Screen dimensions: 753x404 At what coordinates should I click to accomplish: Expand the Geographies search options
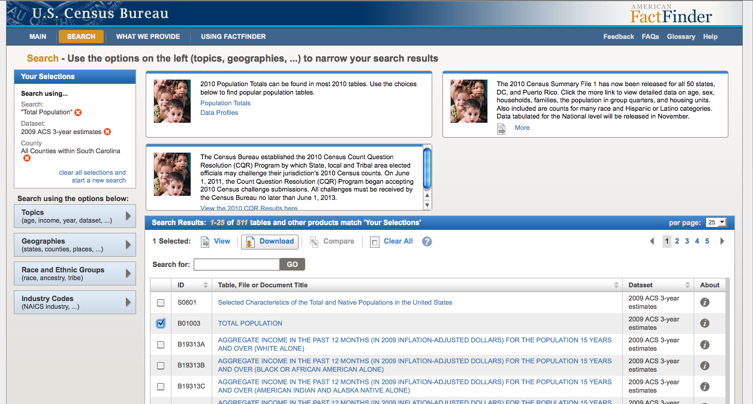[x=75, y=245]
